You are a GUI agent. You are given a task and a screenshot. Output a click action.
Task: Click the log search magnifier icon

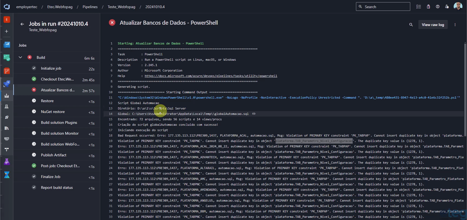point(411,25)
